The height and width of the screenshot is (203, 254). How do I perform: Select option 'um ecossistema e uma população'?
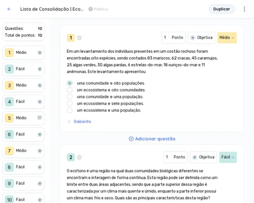coord(70,110)
